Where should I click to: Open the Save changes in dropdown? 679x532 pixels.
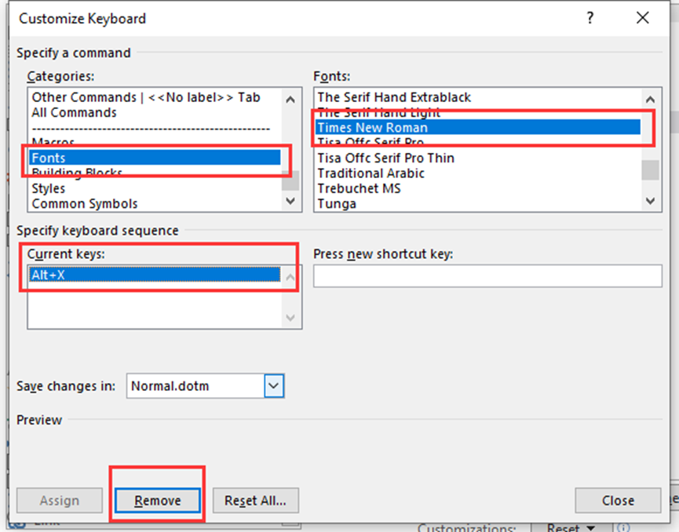273,385
